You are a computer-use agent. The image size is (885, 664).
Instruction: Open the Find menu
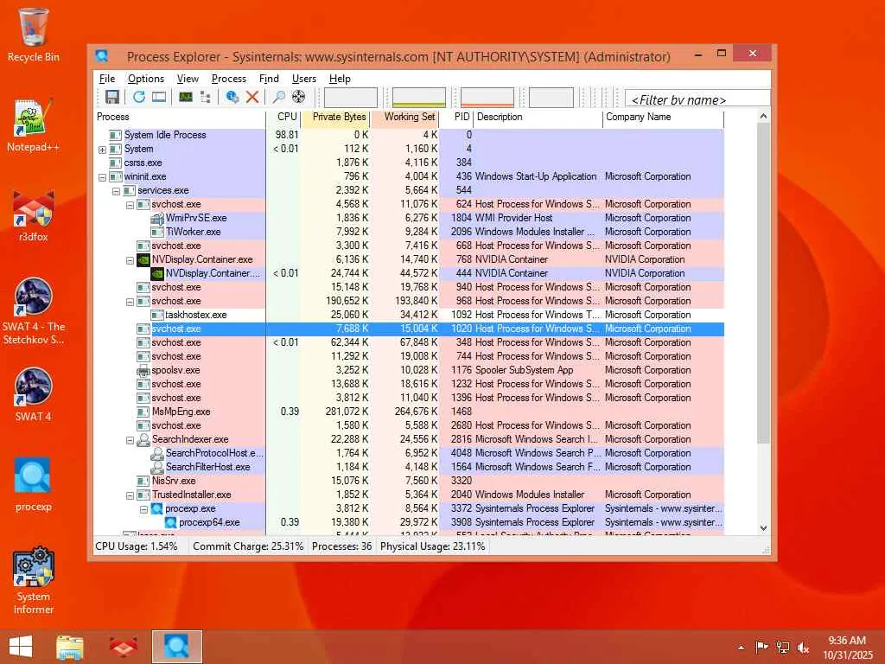269,79
